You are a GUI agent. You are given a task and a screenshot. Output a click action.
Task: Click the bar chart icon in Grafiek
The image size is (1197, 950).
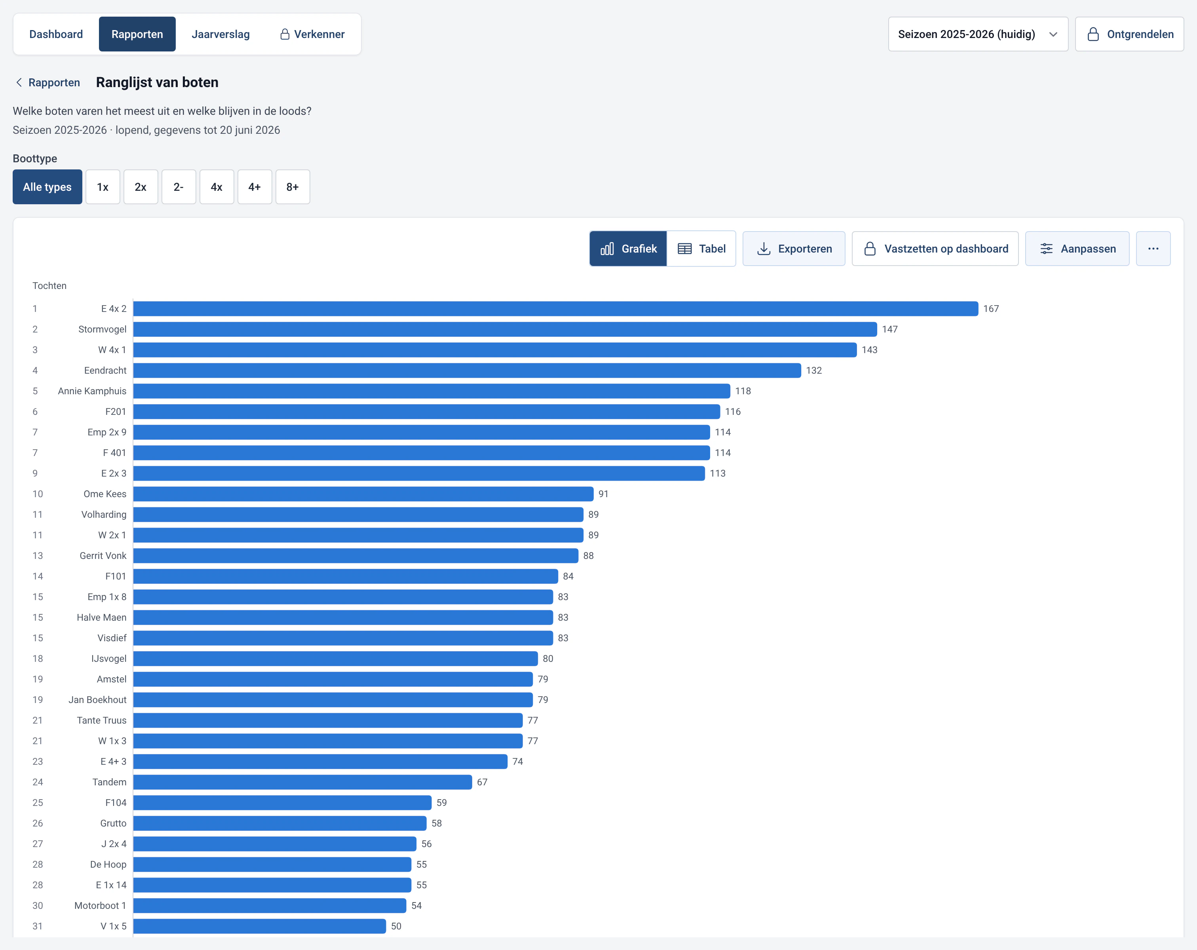pos(607,248)
